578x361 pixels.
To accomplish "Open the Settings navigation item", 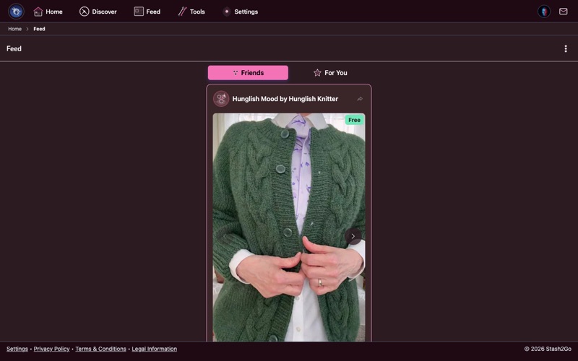I will coord(240,12).
